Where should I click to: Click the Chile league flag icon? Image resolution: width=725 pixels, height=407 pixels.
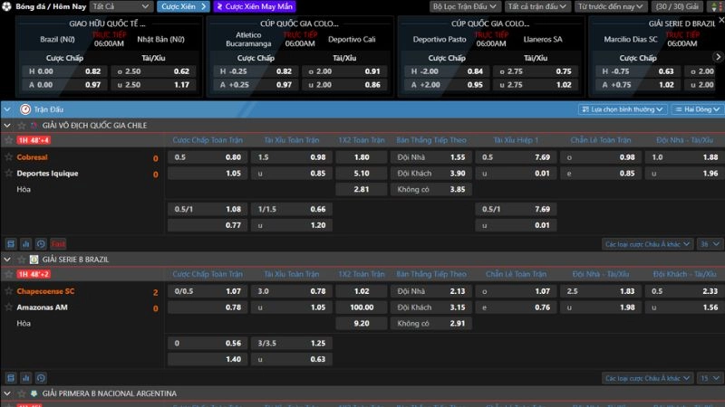coord(34,126)
